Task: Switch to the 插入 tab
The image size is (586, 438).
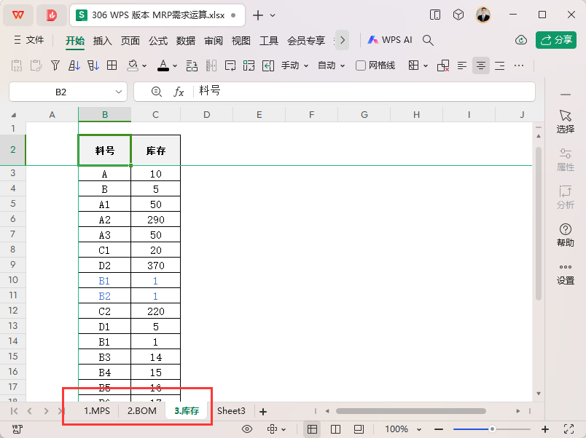Action: click(x=102, y=40)
